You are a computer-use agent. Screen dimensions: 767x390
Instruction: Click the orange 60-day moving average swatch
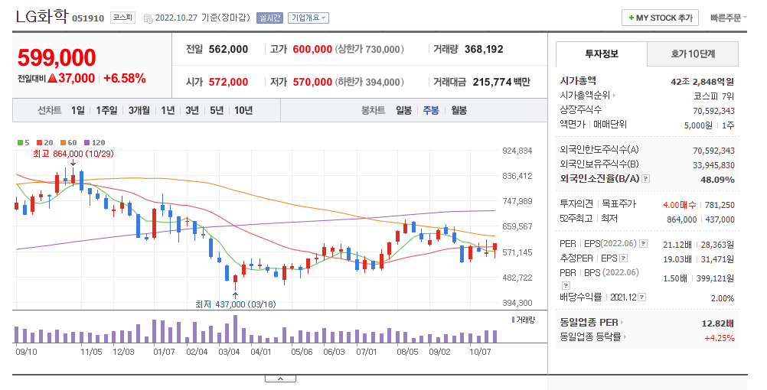(63, 143)
